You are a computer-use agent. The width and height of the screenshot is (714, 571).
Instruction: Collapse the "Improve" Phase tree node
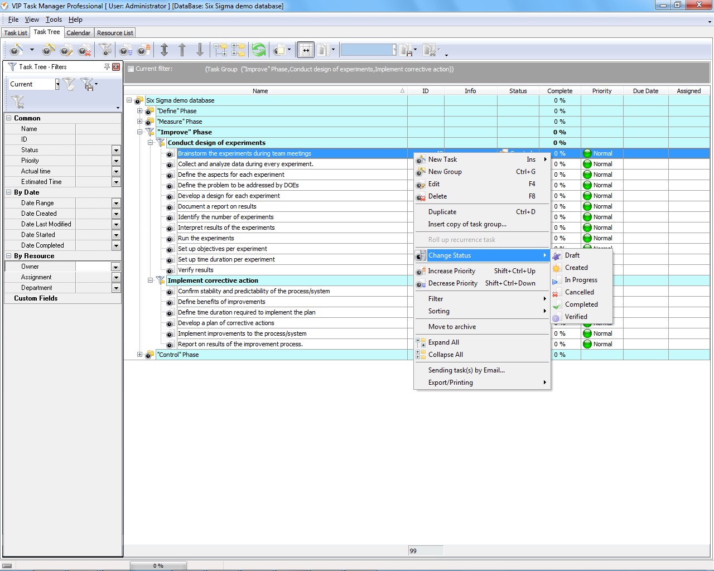coord(140,132)
